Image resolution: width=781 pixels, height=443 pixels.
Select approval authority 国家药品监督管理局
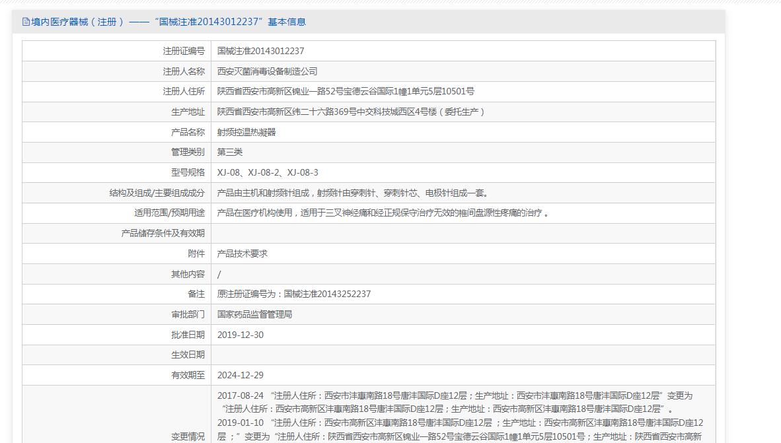coord(255,314)
